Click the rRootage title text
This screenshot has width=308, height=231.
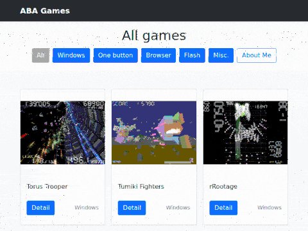click(223, 187)
